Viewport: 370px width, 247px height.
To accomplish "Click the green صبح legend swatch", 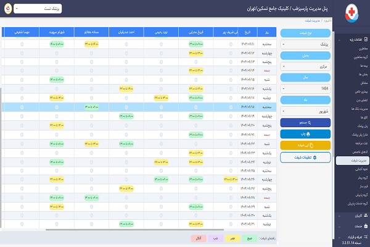I will tap(249, 238).
